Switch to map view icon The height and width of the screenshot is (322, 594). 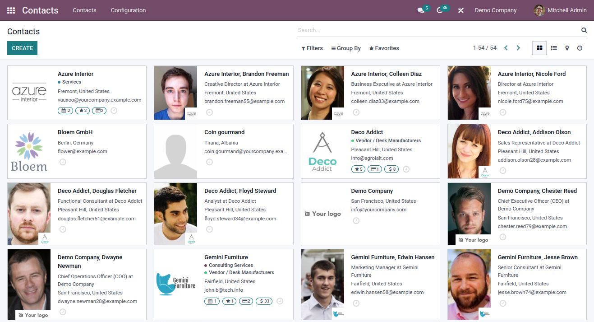click(567, 48)
